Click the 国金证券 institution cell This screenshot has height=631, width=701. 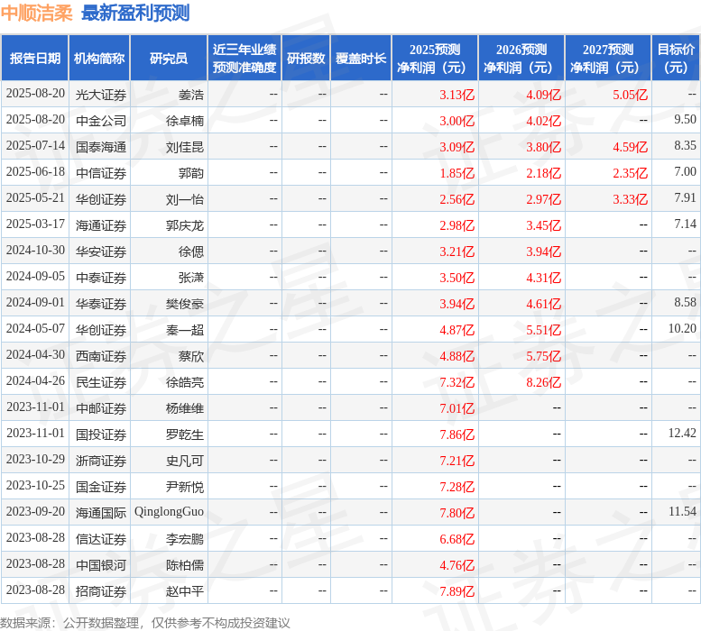click(x=101, y=487)
